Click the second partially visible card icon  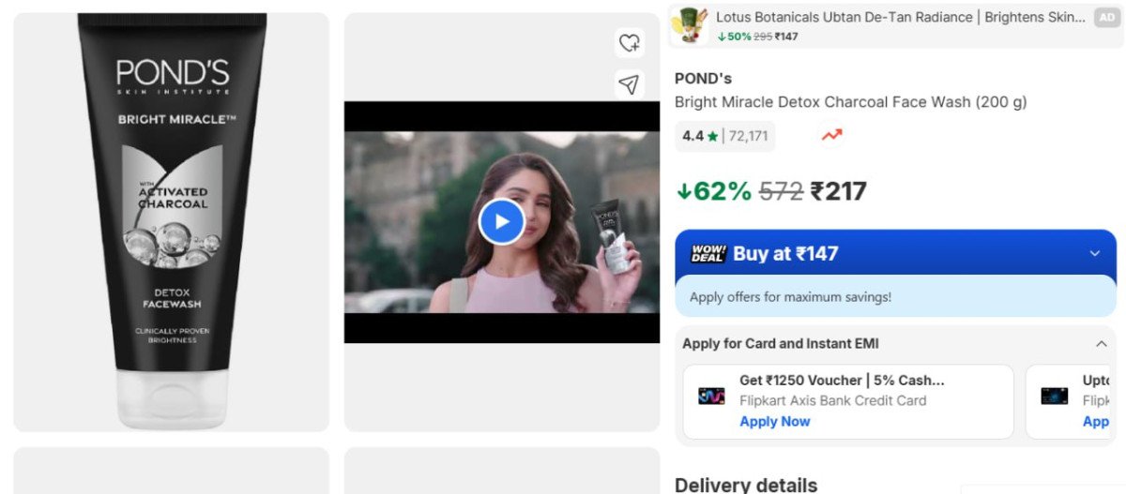[1055, 396]
